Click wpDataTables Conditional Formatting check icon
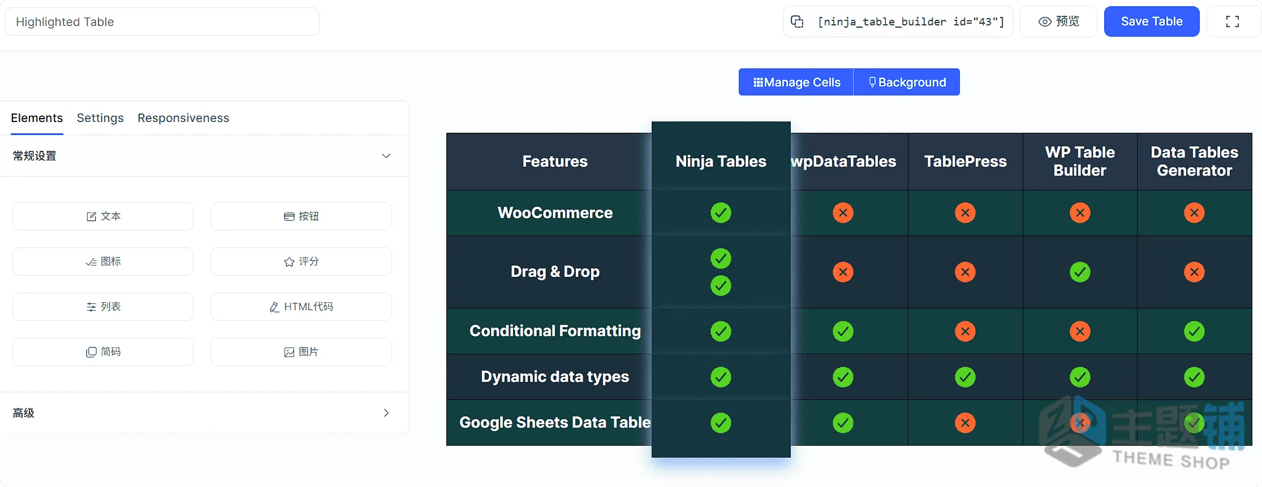 coord(843,332)
